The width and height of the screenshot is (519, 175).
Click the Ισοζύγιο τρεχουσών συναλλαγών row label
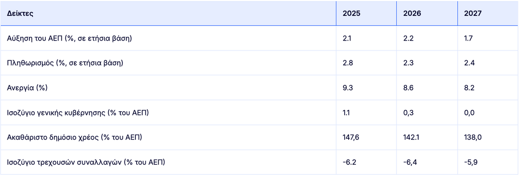pyautogui.click(x=86, y=162)
